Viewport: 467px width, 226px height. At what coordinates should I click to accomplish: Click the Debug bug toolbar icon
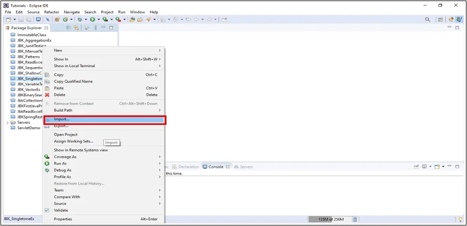click(80, 20)
